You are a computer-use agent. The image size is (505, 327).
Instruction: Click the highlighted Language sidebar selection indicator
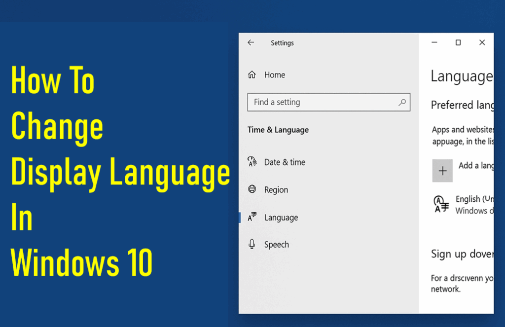pos(240,217)
